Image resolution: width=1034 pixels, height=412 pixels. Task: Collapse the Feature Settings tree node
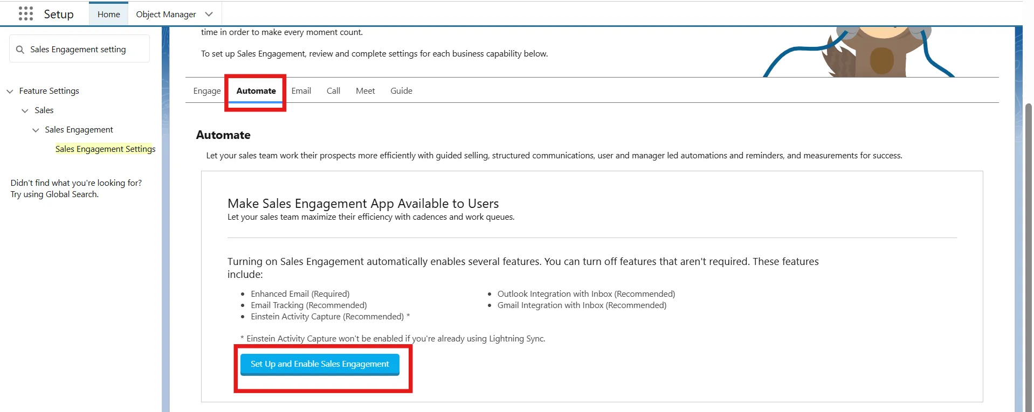click(10, 92)
